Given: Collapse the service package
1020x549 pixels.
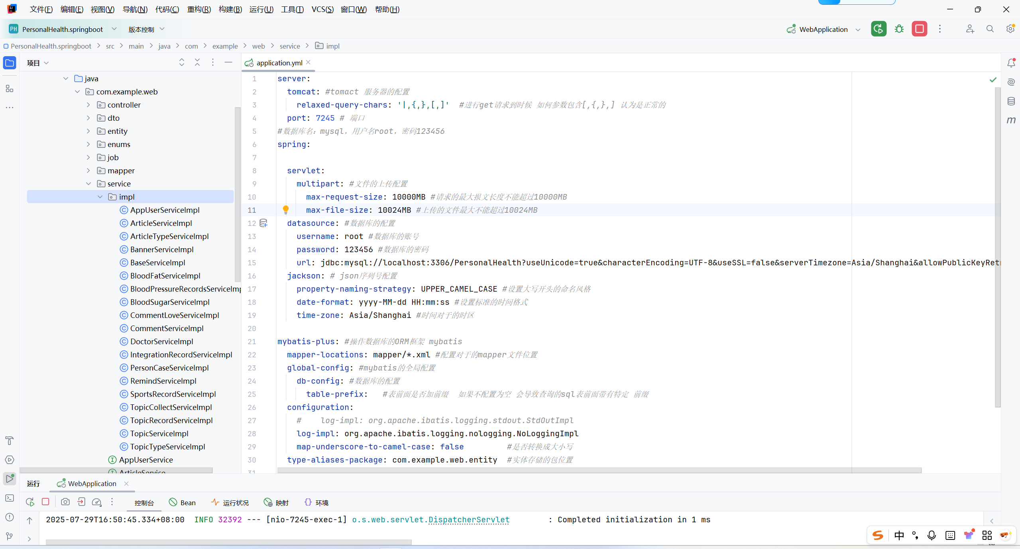Looking at the screenshot, I should pyautogui.click(x=88, y=184).
